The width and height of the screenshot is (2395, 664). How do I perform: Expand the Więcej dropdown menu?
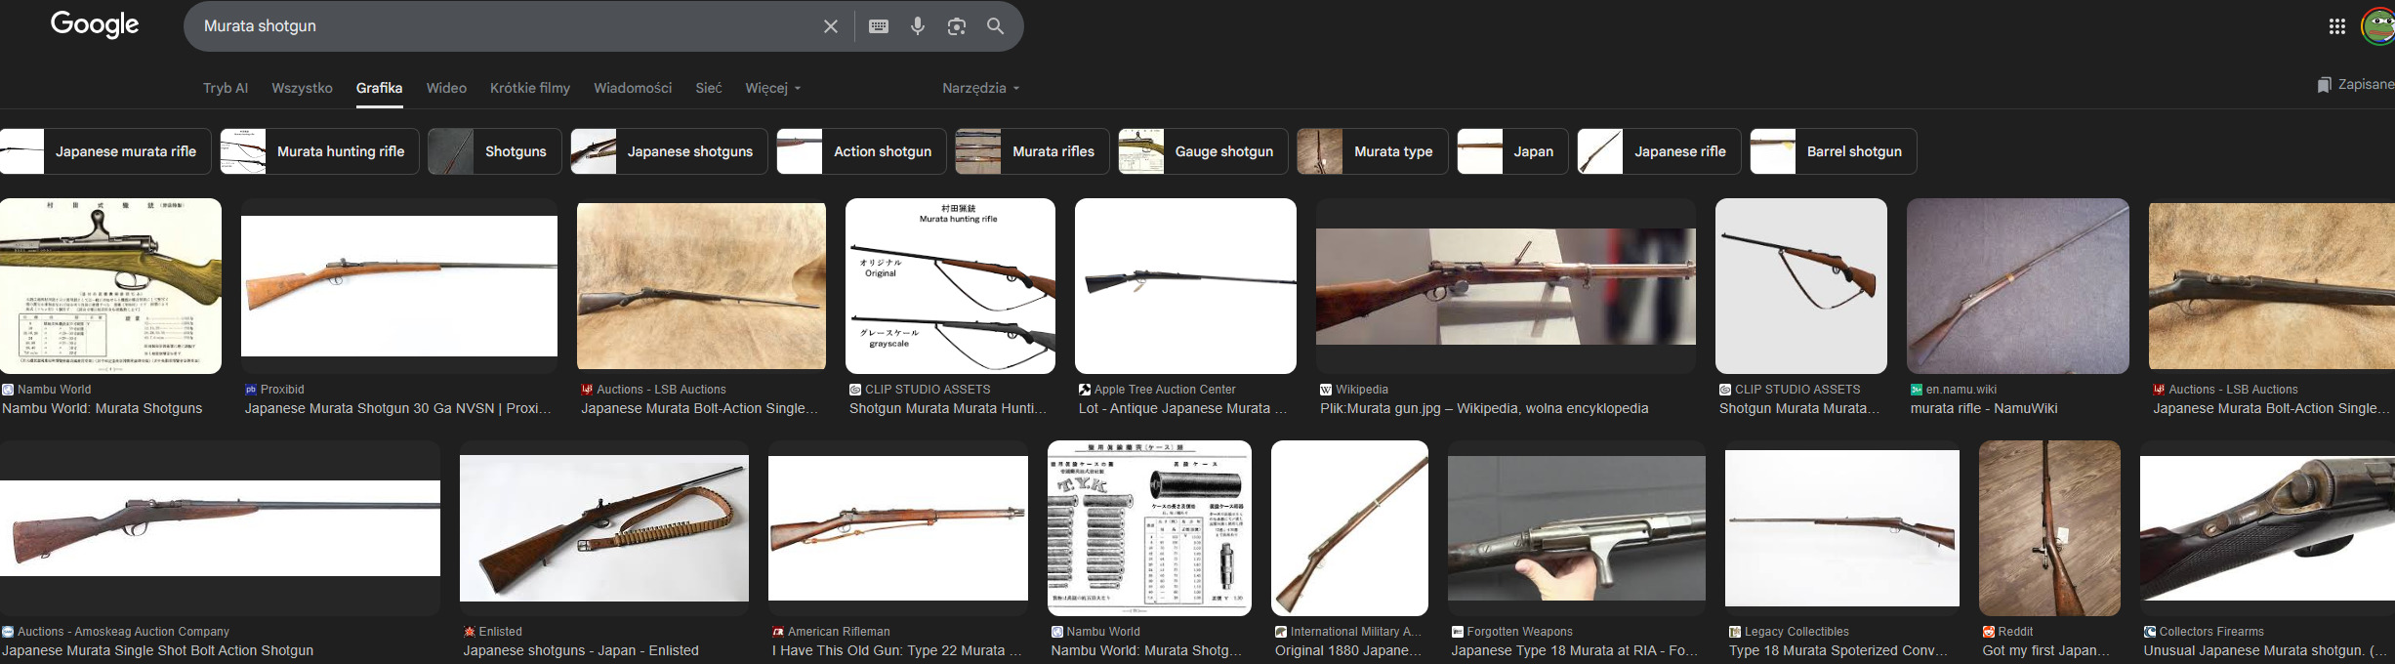point(772,88)
